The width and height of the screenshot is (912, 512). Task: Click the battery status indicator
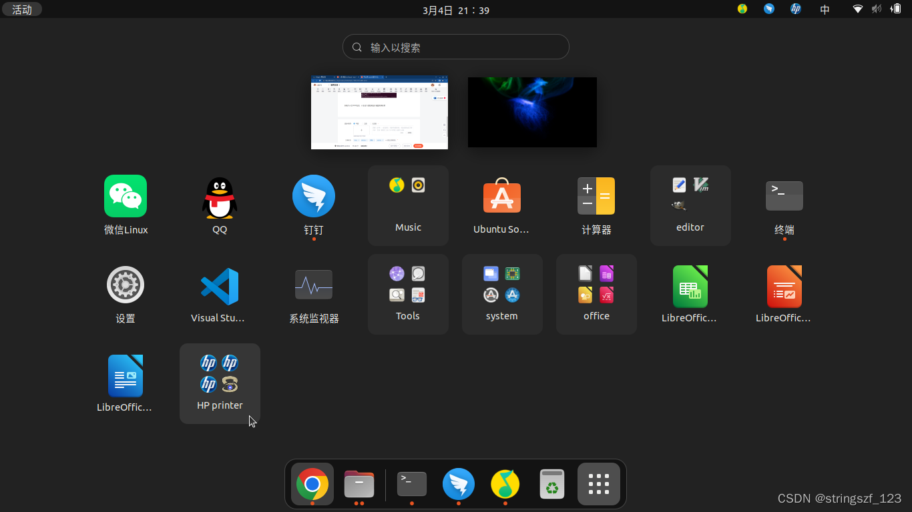tap(896, 9)
